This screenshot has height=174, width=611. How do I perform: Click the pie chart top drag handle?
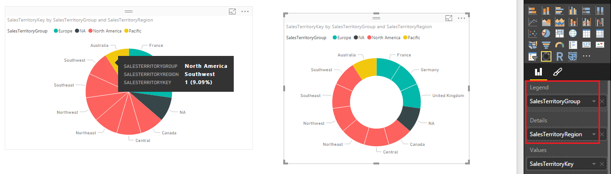(x=129, y=11)
